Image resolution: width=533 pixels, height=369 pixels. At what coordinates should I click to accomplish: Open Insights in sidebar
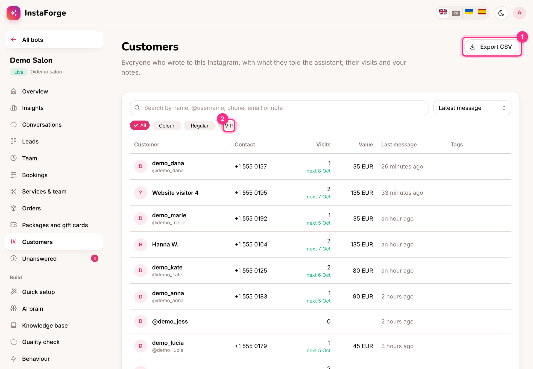click(54, 108)
